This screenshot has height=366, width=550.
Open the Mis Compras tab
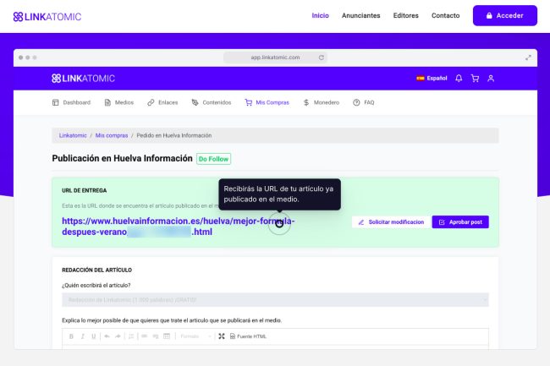click(267, 102)
